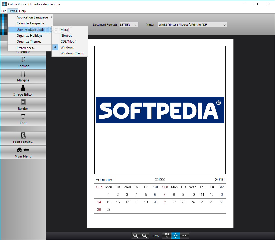This screenshot has height=240, width=275.
Task: Click day 29 in calendar
Action: (x=108, y=209)
